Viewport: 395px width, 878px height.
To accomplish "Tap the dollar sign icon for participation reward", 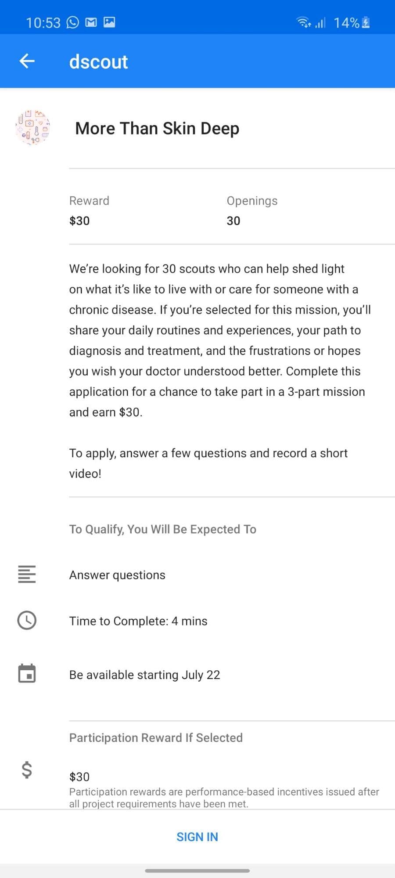I will point(26,770).
